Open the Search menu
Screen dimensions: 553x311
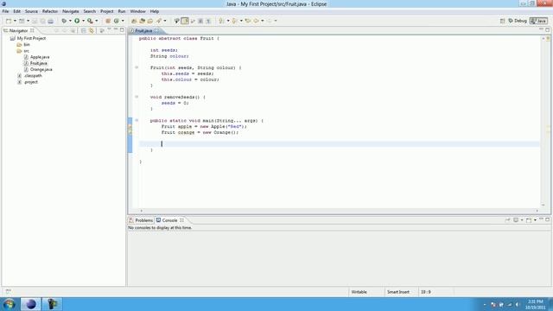pos(89,11)
